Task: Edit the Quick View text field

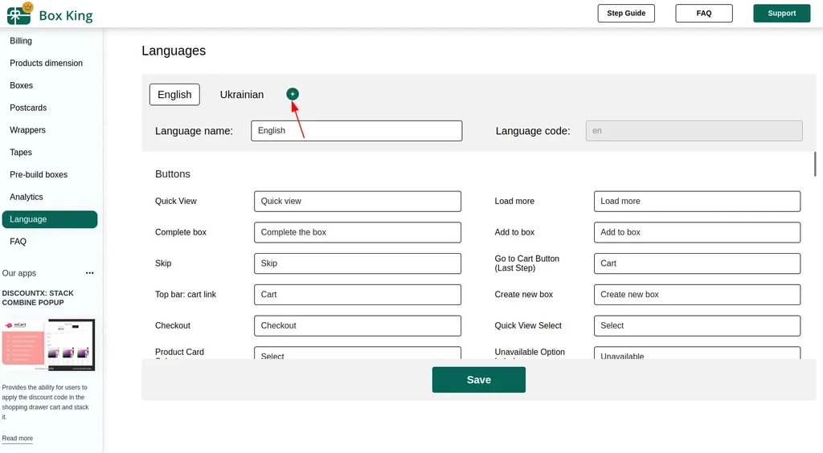Action: click(358, 202)
